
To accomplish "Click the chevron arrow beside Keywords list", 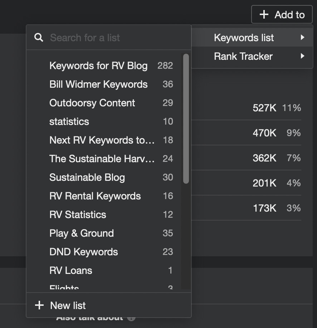I will pyautogui.click(x=302, y=37).
